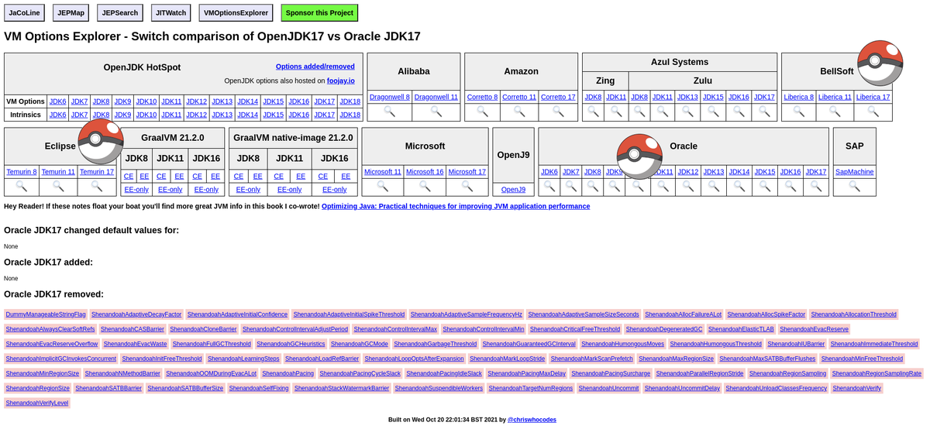Open the JDK6 link in VM Options row
This screenshot has height=436, width=930.
coord(58,101)
